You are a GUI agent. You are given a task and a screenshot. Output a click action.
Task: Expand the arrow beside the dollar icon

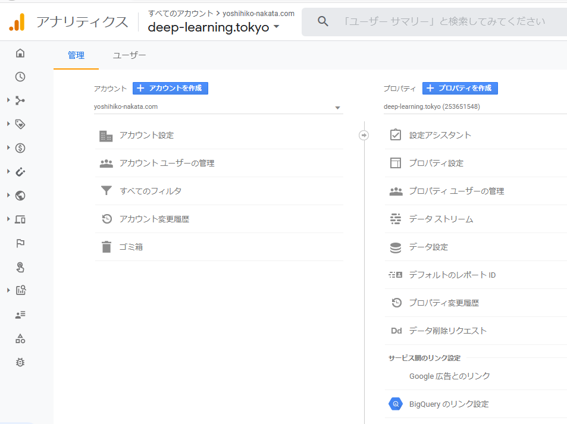pyautogui.click(x=8, y=147)
